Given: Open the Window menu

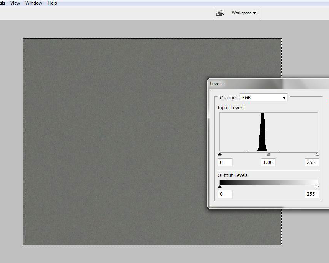Looking at the screenshot, I should pos(34,3).
